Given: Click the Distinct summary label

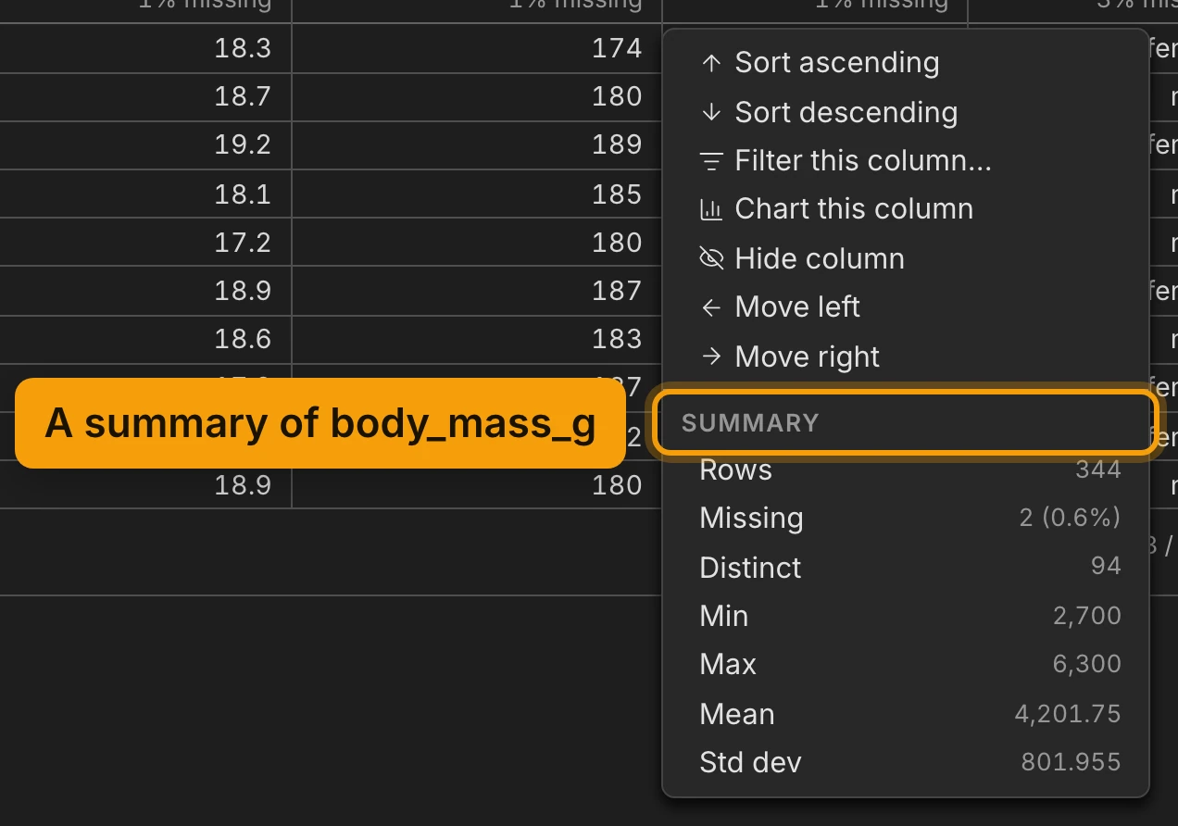Looking at the screenshot, I should [750, 568].
